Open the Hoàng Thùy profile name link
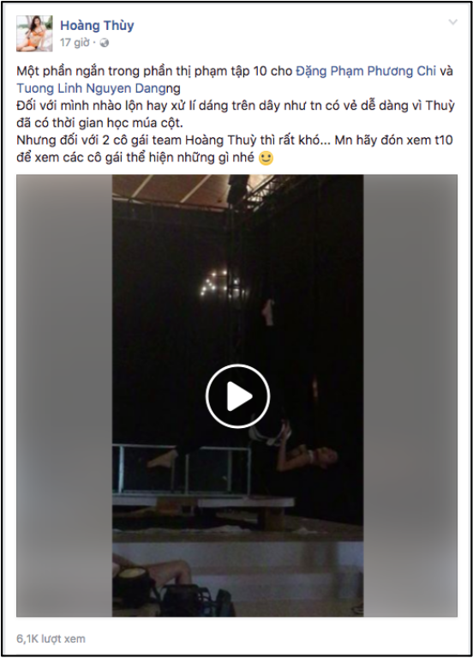 click(97, 26)
